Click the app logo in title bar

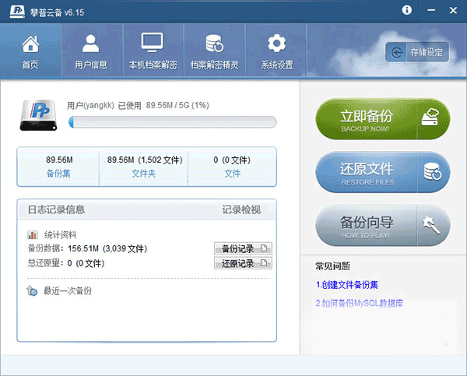(17, 12)
